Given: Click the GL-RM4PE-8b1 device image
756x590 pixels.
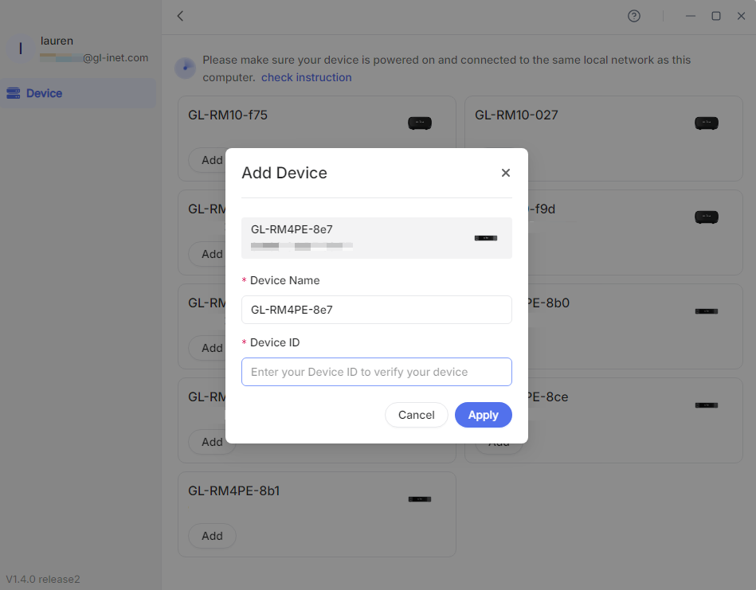Looking at the screenshot, I should pyautogui.click(x=420, y=499).
